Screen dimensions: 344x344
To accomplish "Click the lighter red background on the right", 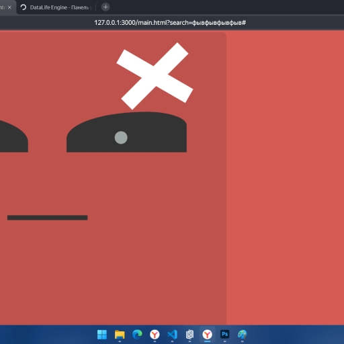I will 285,177.
